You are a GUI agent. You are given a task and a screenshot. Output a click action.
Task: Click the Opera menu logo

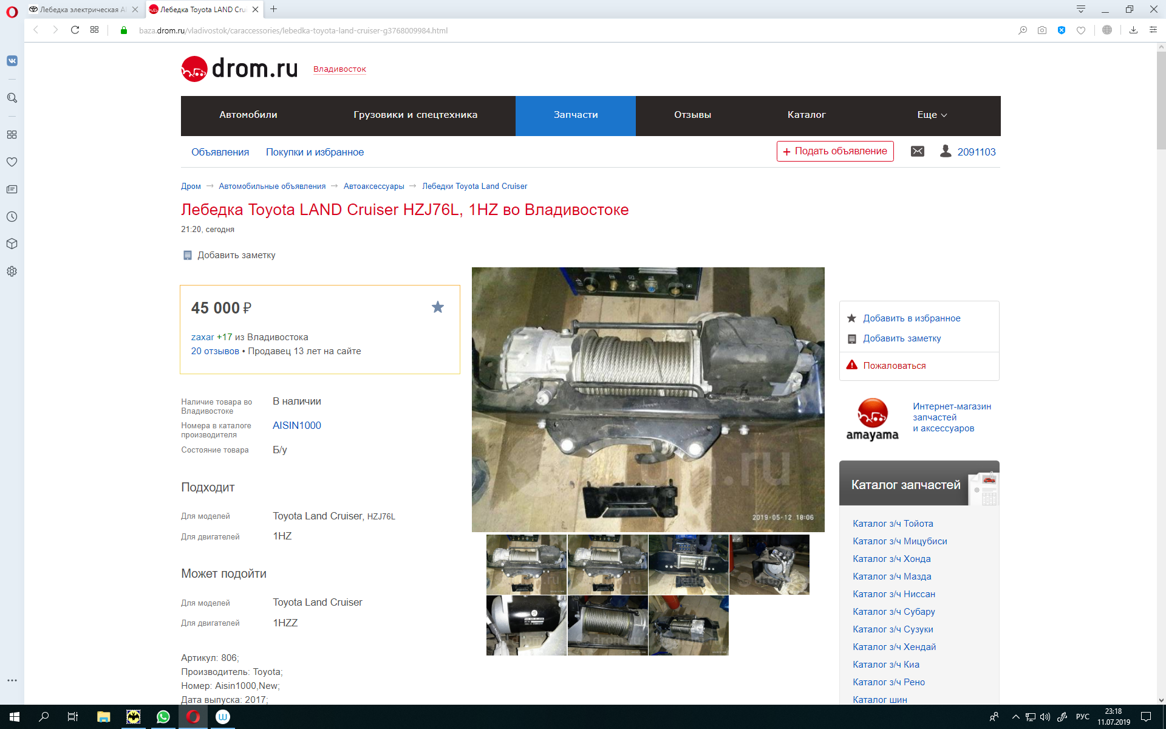12,12
